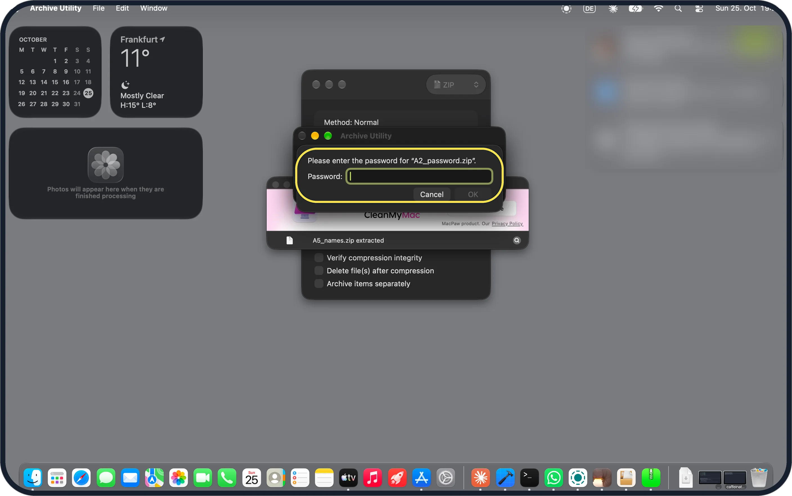Open the ZIP archive format dropdown
The image size is (792, 496).
pos(455,85)
